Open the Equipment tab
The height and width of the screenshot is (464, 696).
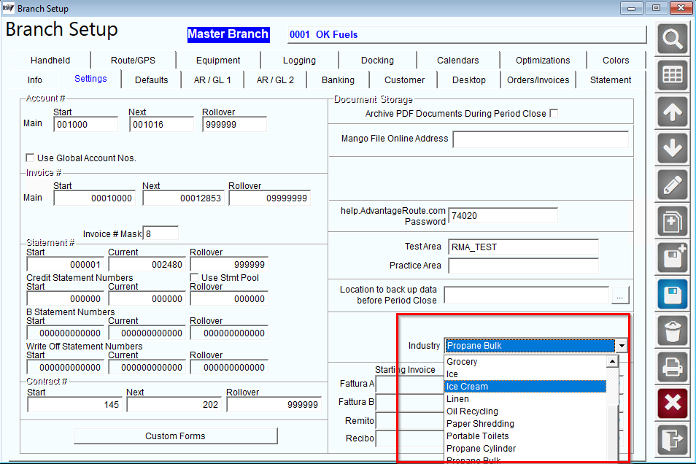pos(218,60)
